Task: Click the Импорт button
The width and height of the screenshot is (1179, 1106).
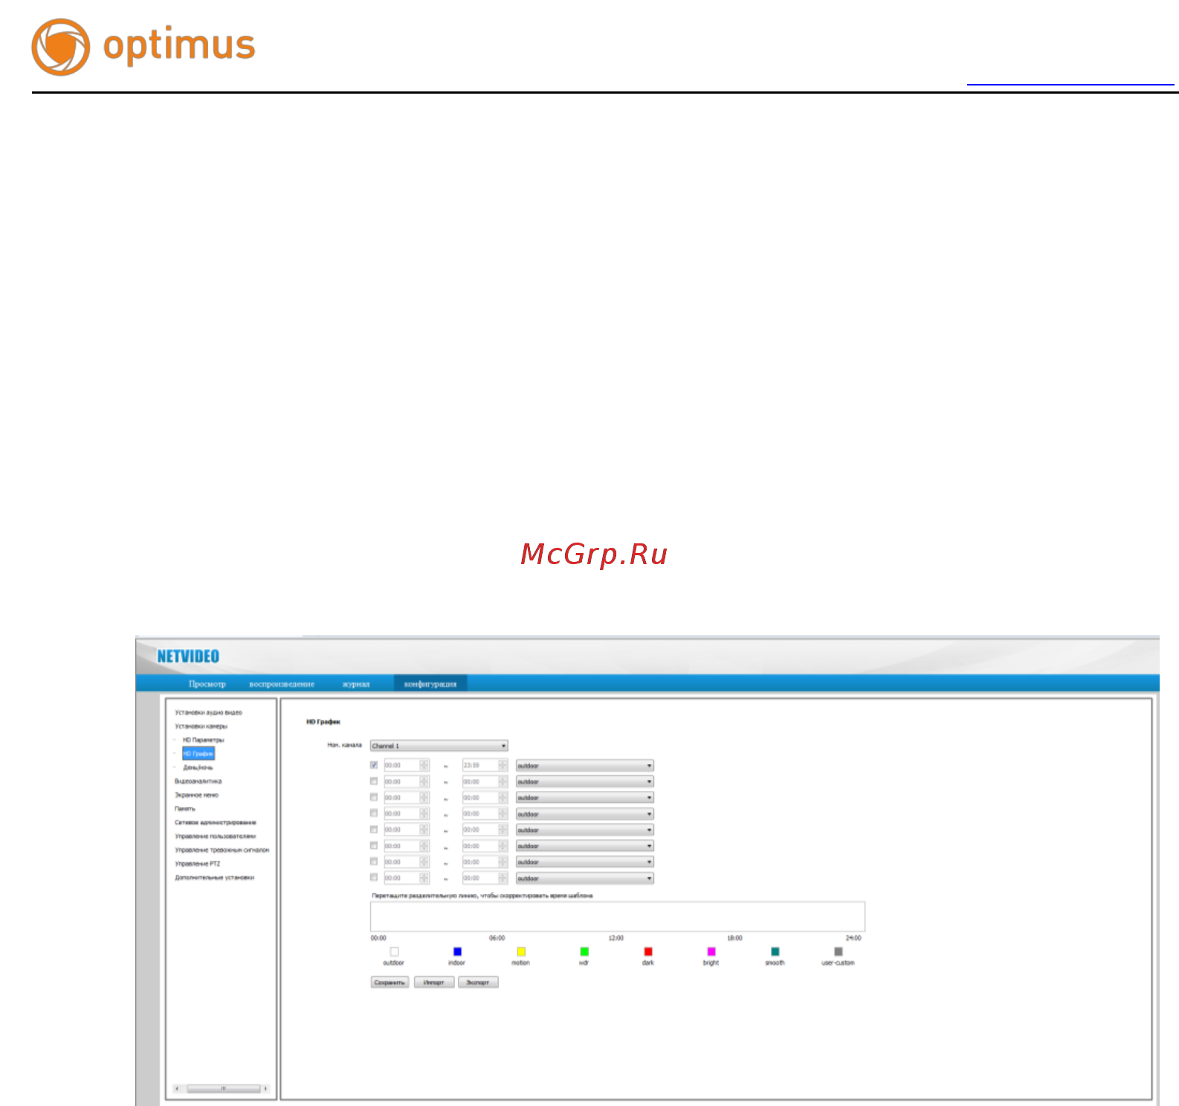Action: click(x=434, y=983)
